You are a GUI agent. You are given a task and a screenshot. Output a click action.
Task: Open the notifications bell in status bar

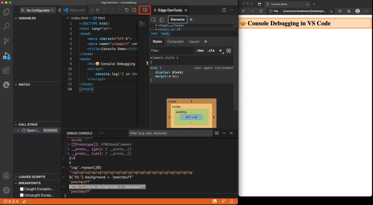pyautogui.click(x=231, y=202)
